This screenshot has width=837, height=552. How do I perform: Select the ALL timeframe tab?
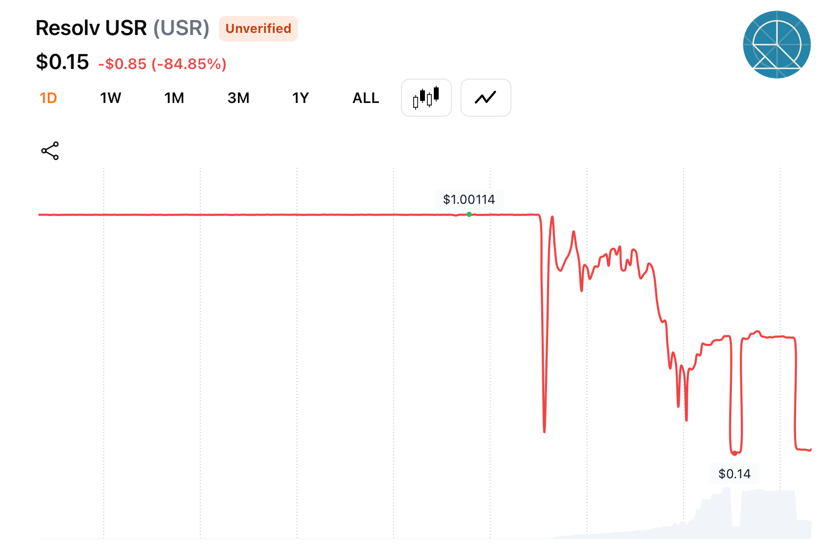365,98
